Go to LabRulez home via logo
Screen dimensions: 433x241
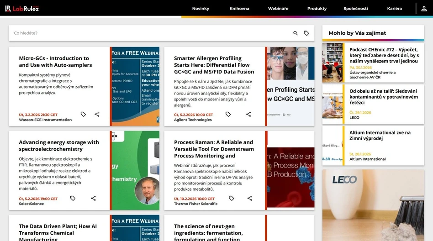point(22,8)
